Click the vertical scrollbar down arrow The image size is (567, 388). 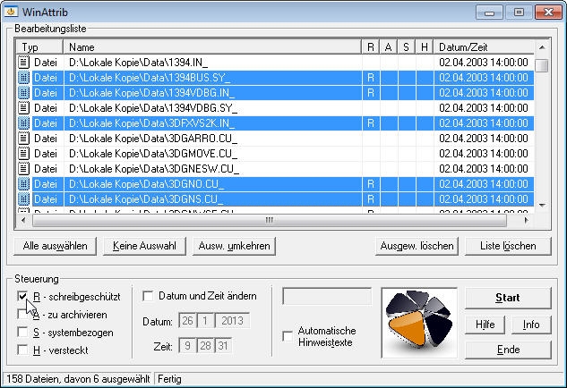pyautogui.click(x=542, y=205)
